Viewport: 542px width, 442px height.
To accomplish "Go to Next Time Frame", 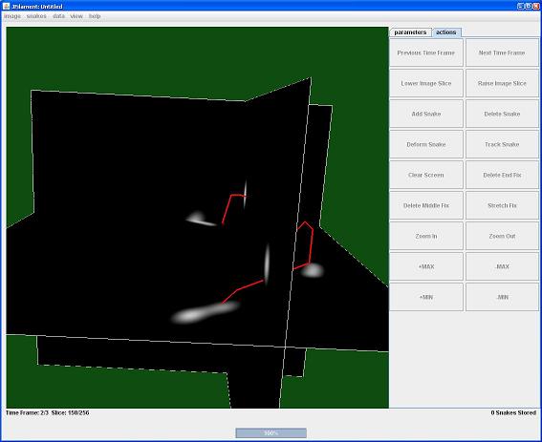I will (x=502, y=53).
